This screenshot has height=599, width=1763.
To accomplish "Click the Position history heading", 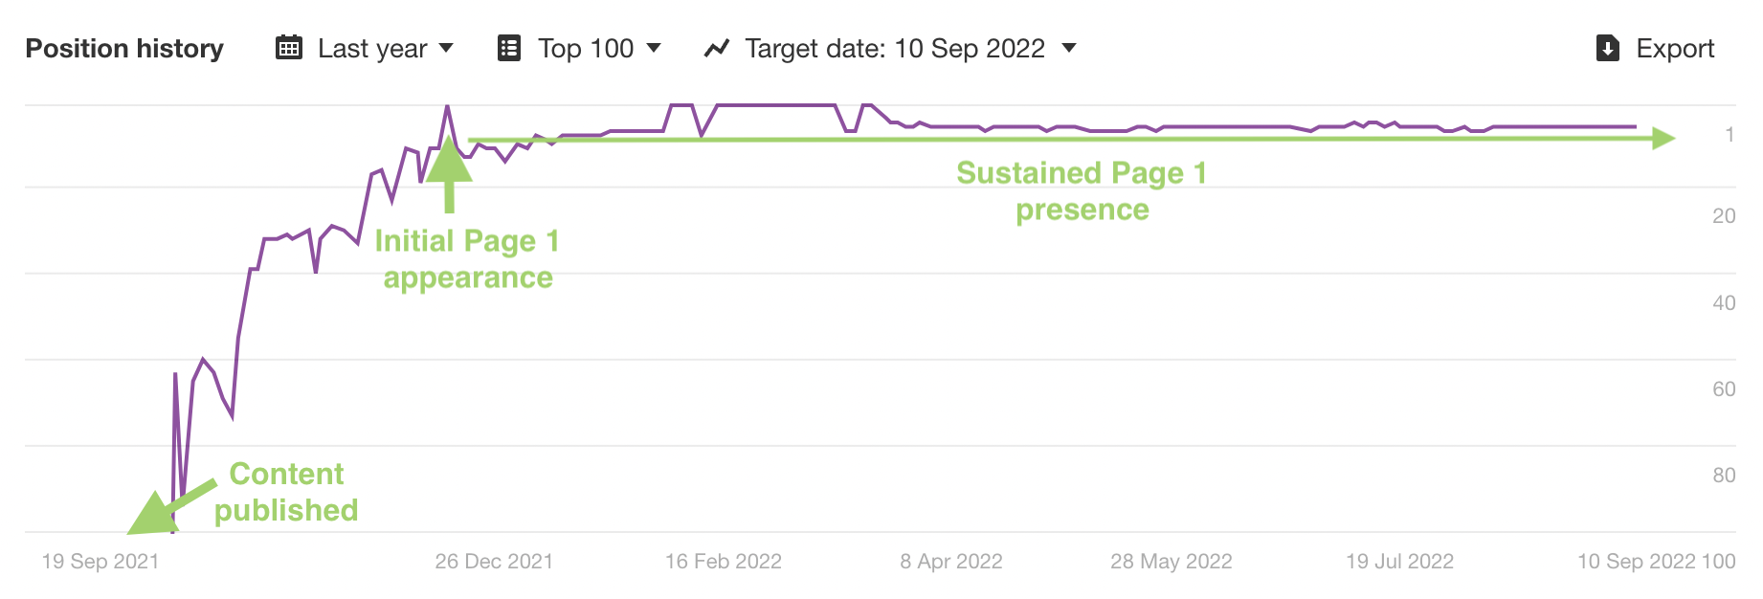I will pos(124,48).
